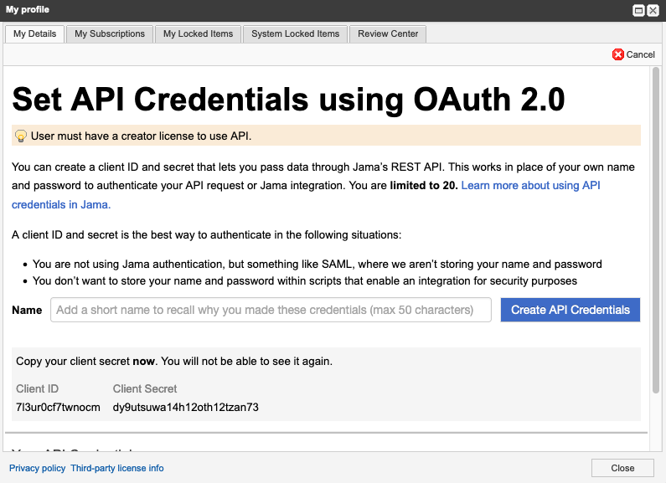This screenshot has height=483, width=666.
Task: Click the red Cancel icon
Action: (618, 54)
